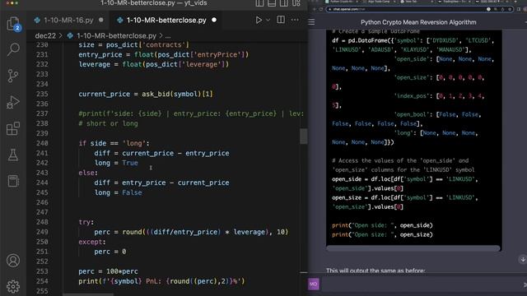The height and width of the screenshot is (296, 527).
Task: Close the unsaved 1-10-MR-16.py tab dot
Action: click(101, 20)
